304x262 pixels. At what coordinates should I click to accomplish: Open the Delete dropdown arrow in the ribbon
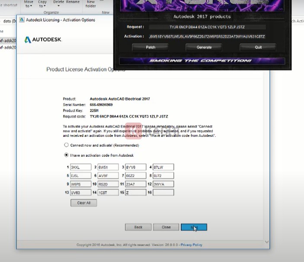pyautogui.click(x=58, y=6)
